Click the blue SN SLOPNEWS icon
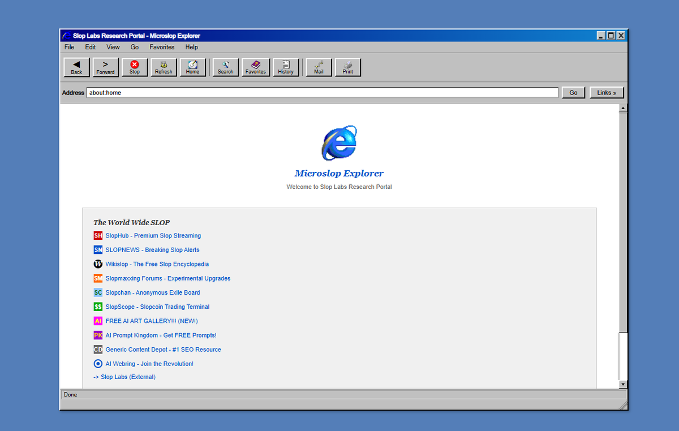Screen dimensions: 679x431 (x=98, y=249)
